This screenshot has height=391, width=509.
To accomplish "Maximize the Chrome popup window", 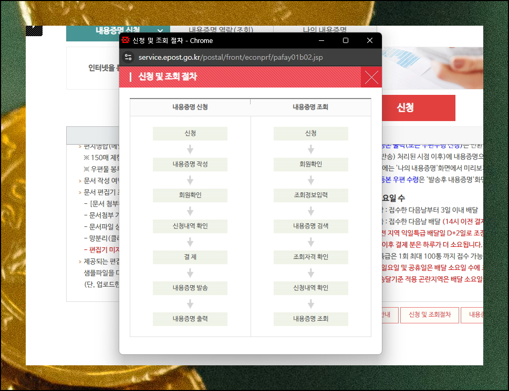I will point(346,40).
